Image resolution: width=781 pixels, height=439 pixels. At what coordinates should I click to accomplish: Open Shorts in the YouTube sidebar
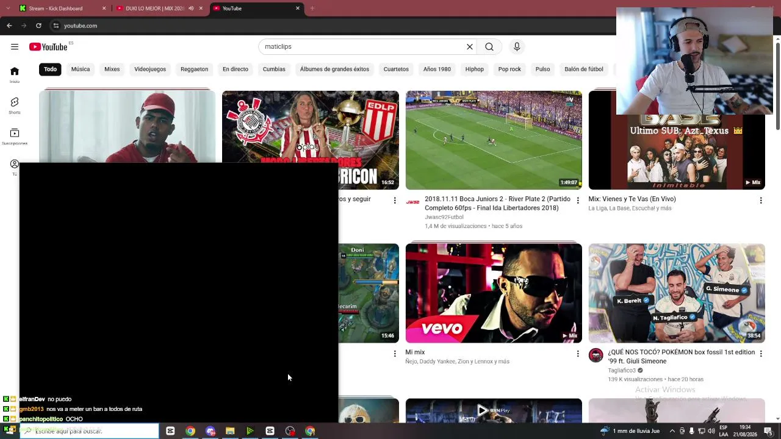[x=15, y=105]
